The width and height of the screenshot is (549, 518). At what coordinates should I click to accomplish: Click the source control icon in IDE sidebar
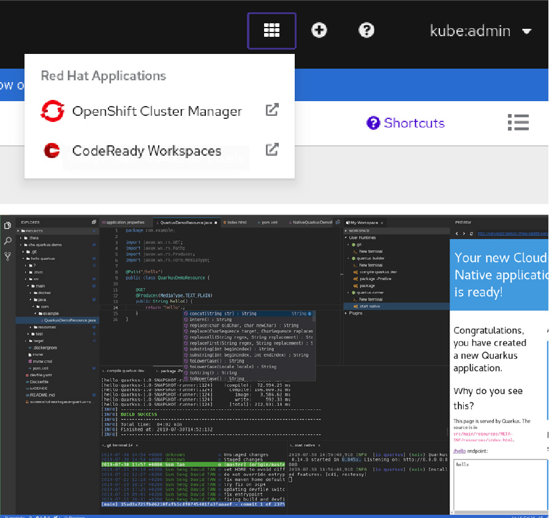(7, 256)
